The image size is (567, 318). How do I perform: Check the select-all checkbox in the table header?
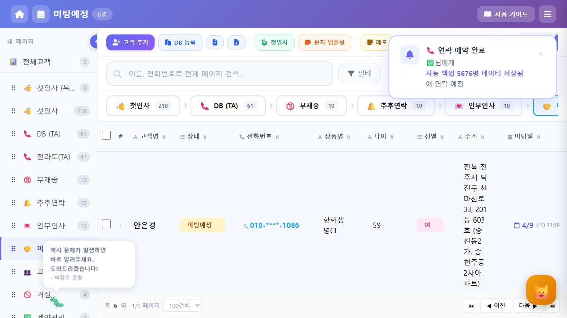click(x=106, y=135)
